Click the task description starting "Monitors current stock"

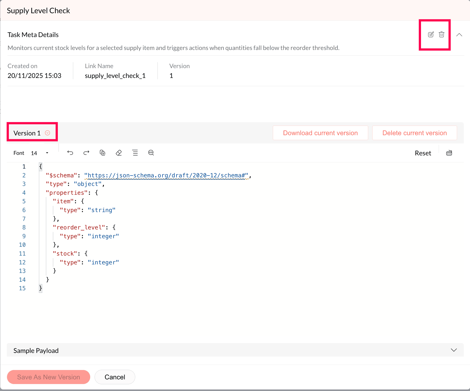pyautogui.click(x=174, y=48)
